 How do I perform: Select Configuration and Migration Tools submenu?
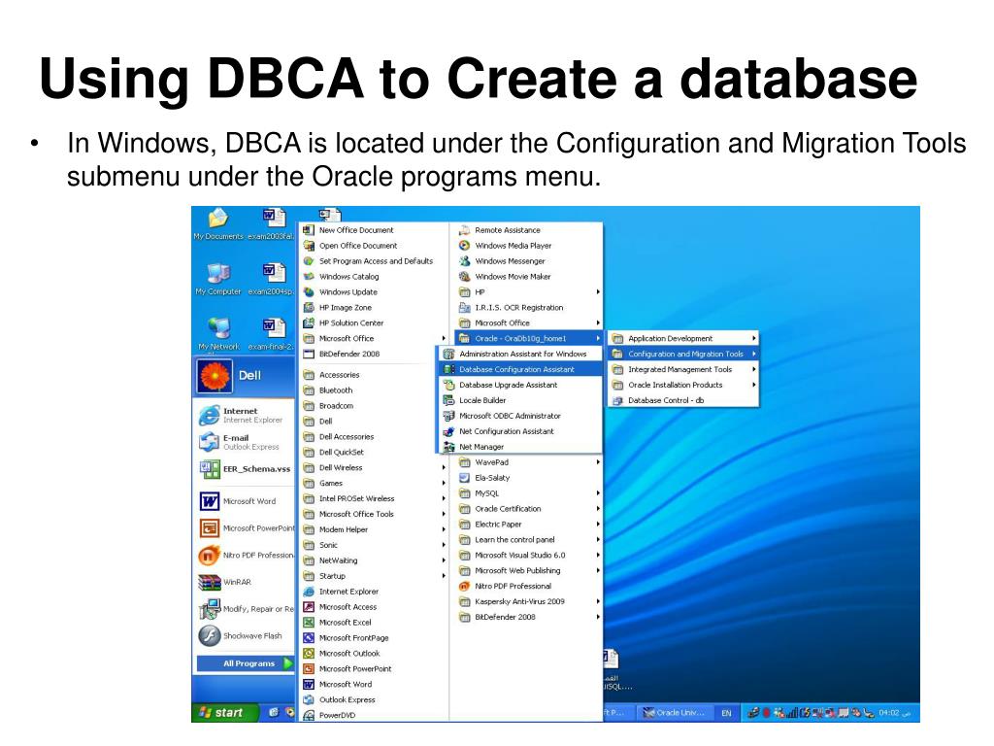pyautogui.click(x=683, y=354)
